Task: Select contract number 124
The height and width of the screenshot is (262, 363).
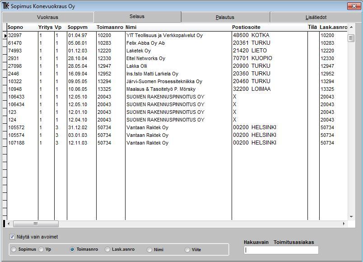Action: (23, 120)
